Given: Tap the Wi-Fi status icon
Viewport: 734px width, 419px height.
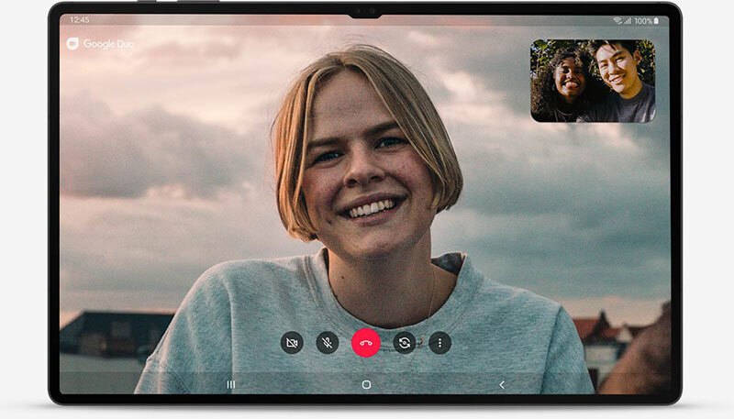Looking at the screenshot, I should (x=617, y=20).
